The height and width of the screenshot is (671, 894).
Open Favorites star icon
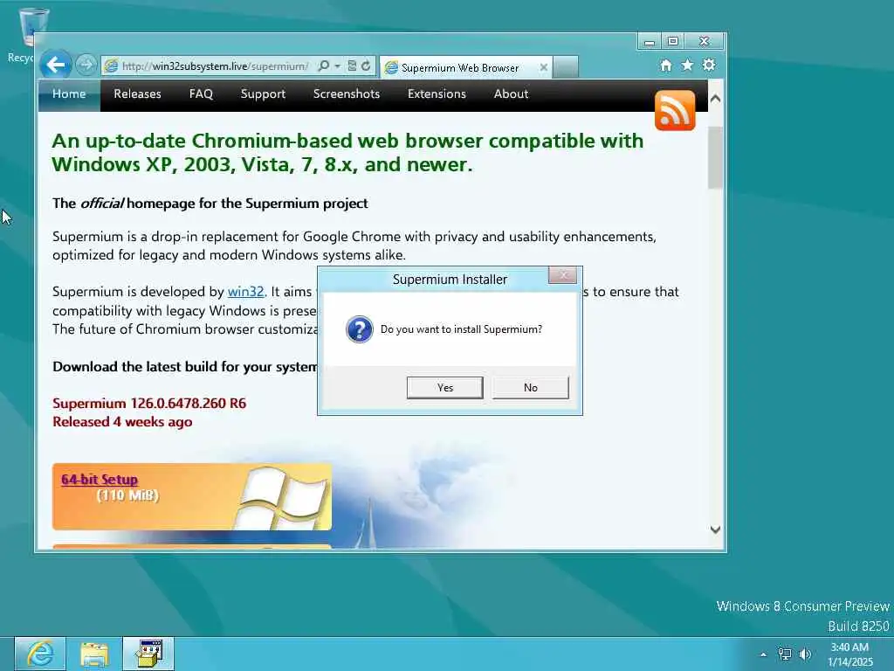pos(688,65)
